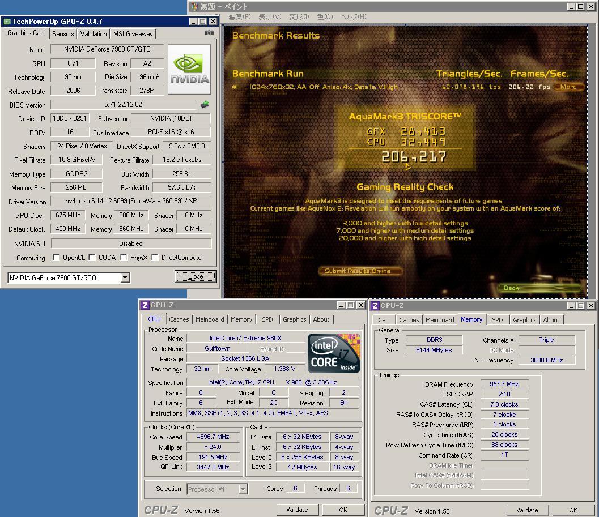The width and height of the screenshot is (599, 517).
Task: Click the Core Speed value 4596.7 MHz
Action: [213, 437]
